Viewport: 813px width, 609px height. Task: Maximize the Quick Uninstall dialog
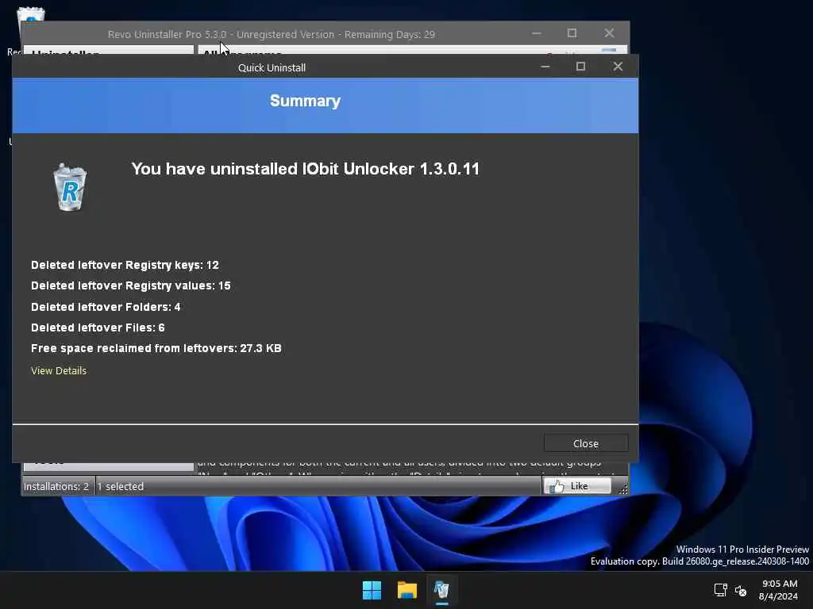tap(580, 67)
